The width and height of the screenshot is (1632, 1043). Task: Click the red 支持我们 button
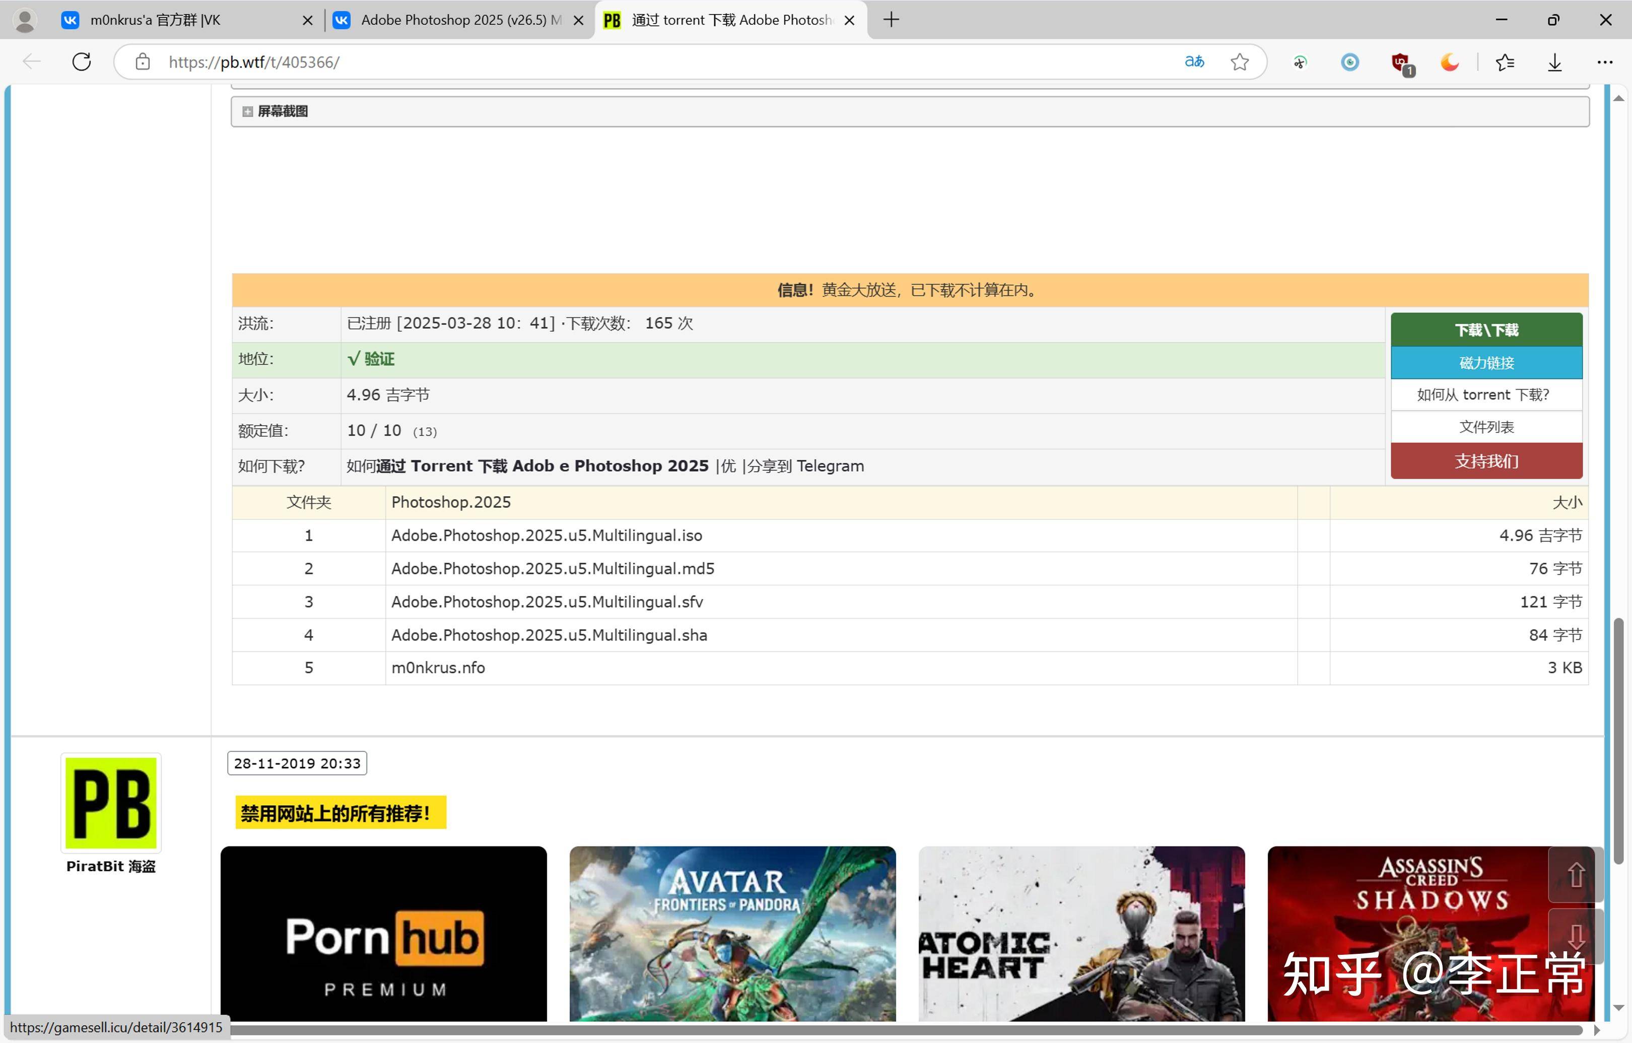[x=1486, y=461]
